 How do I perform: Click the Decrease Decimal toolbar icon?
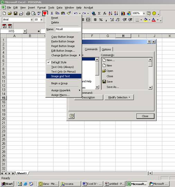point(118,20)
